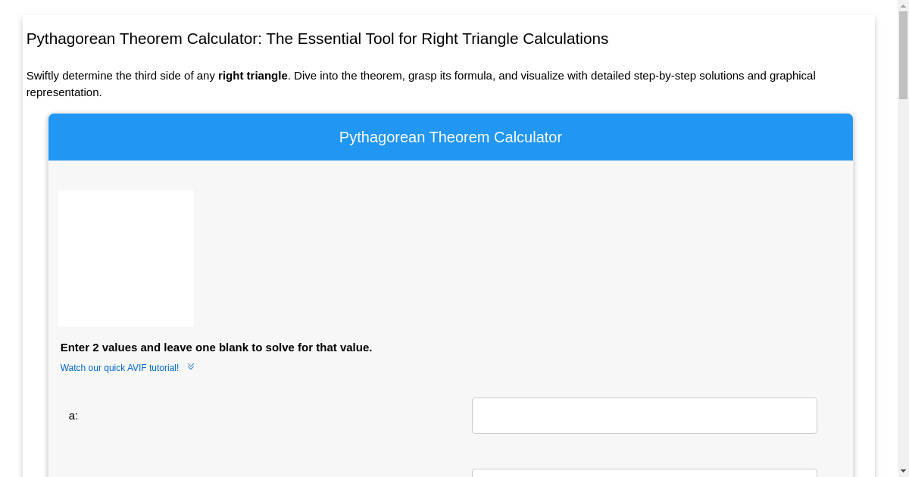Click the 'a:' label next to the field
This screenshot has width=909, height=477.
(72, 415)
